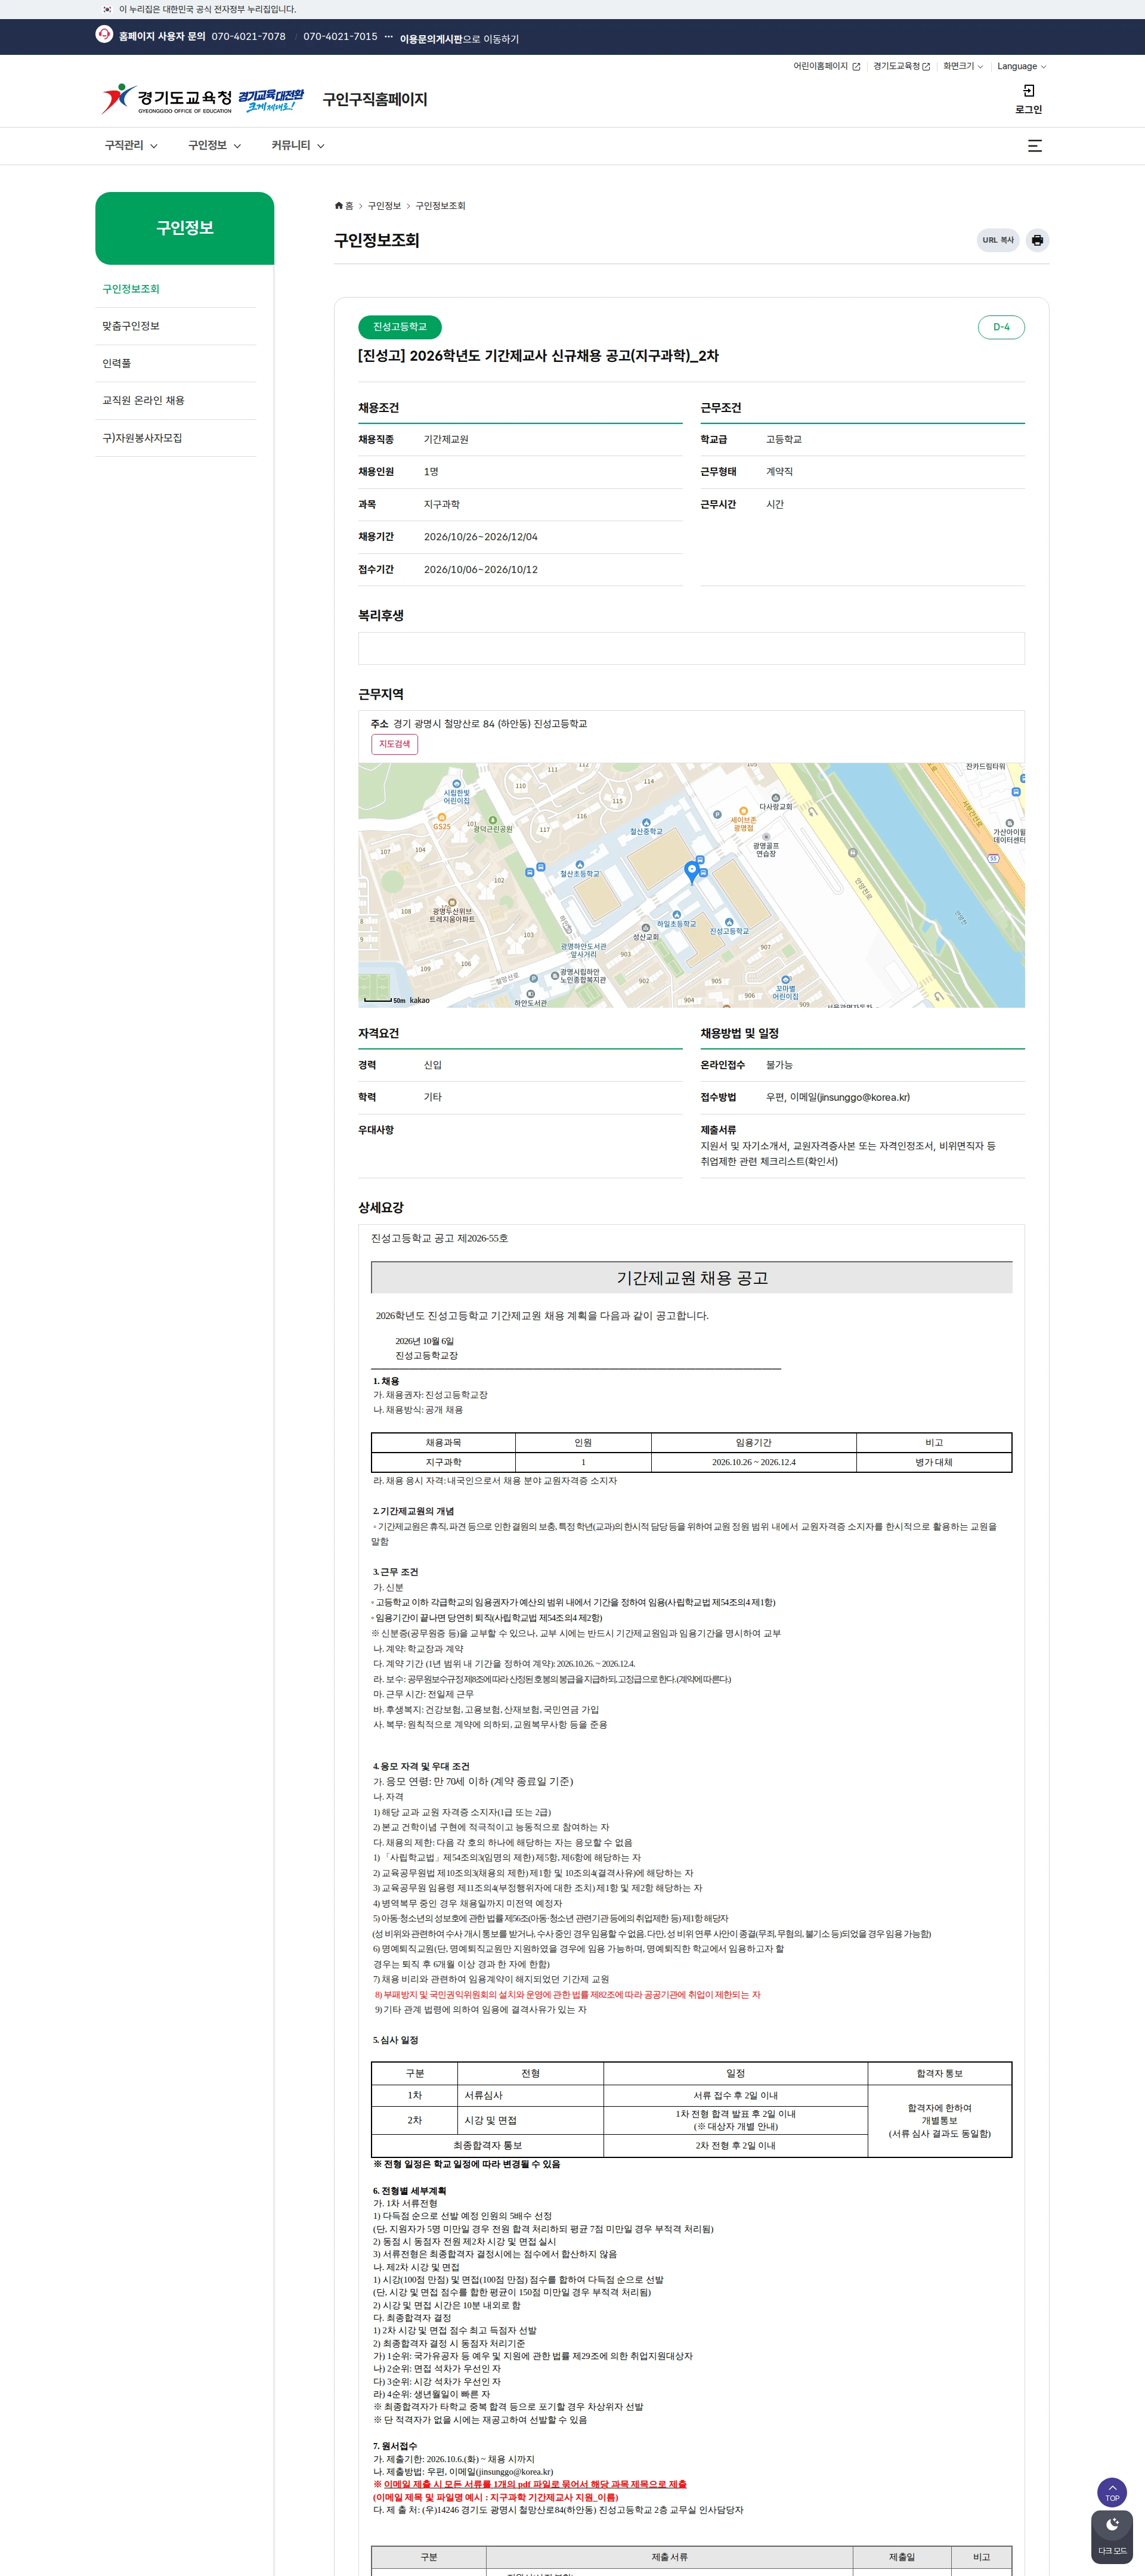Expand the 구인정보 navigation dropdown
The width and height of the screenshot is (1145, 2576).
pos(214,146)
